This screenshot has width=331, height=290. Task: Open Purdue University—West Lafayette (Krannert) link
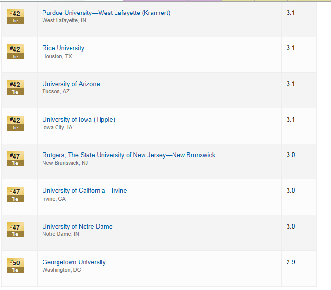(106, 13)
